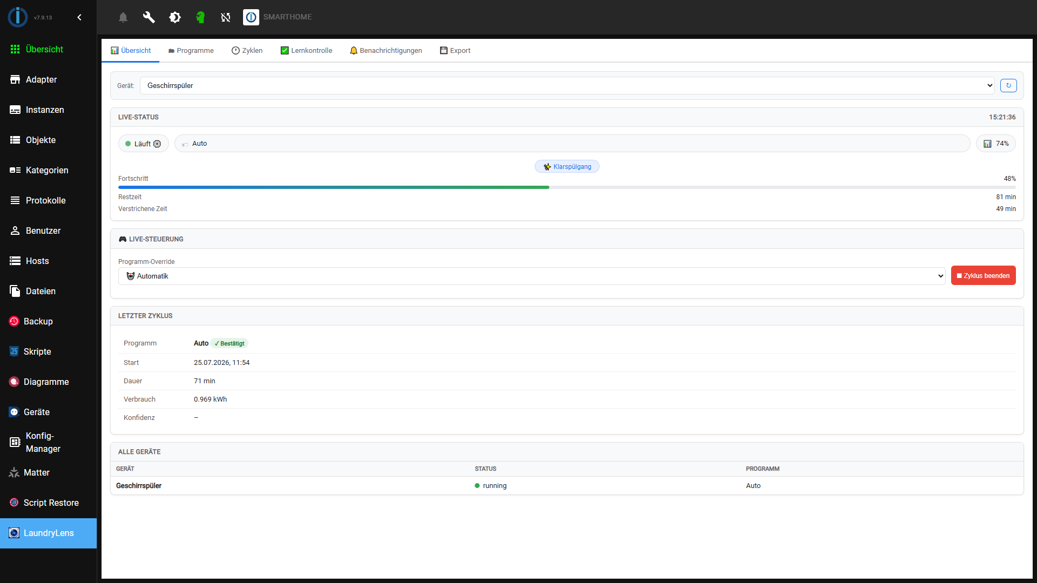The height and width of the screenshot is (583, 1037).
Task: Open Übersicht in the sidebar
Action: [x=49, y=49]
